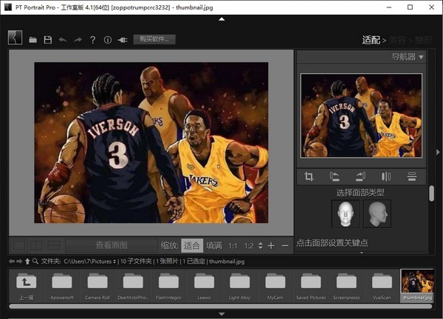The height and width of the screenshot is (319, 443).
Task: Select the crop tool under navigator
Action: (x=309, y=177)
